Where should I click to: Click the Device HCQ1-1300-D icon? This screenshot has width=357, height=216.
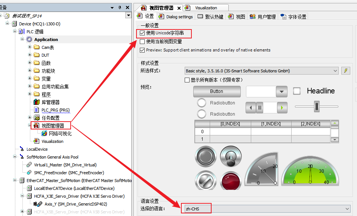pos(15,24)
